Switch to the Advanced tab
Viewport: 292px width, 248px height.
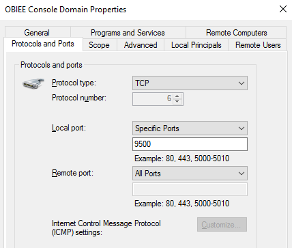(x=141, y=45)
